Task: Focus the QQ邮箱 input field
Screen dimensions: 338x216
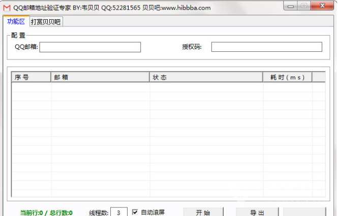Action: pyautogui.click(x=90, y=47)
